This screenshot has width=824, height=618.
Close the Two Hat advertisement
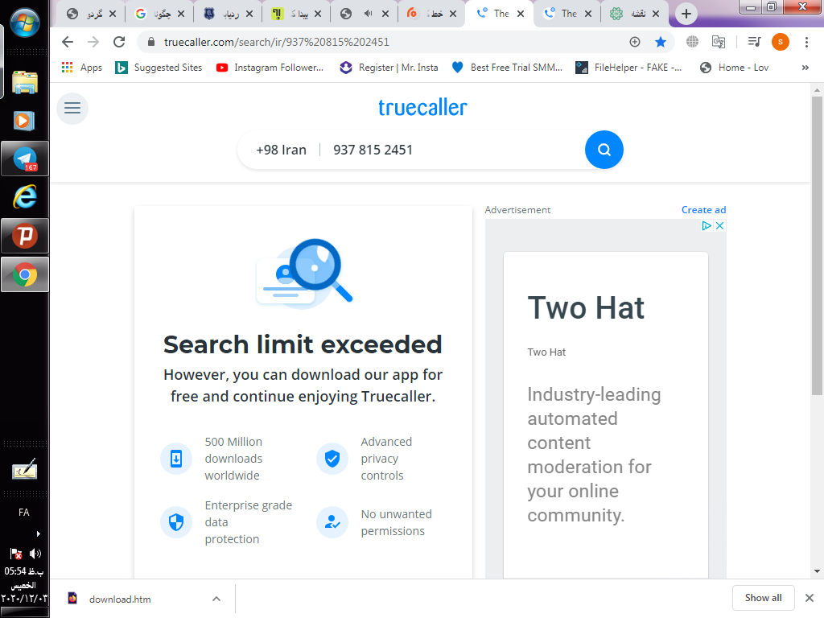coord(720,225)
